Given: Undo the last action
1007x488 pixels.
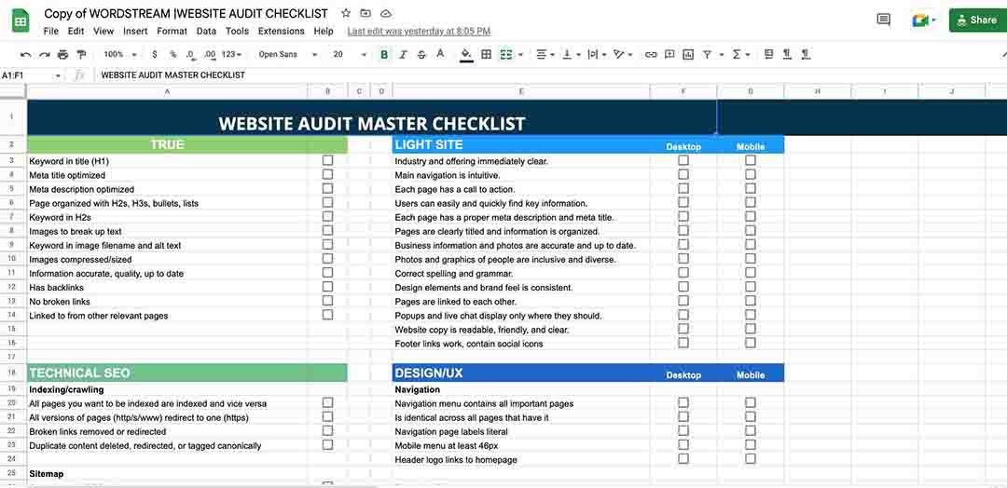Looking at the screenshot, I should point(26,55).
